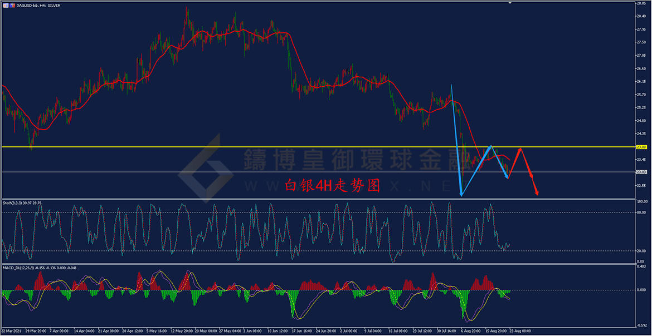This screenshot has width=652, height=336.
Task: Select the red arrowhead peak touching the yellow line
Action: [520, 149]
